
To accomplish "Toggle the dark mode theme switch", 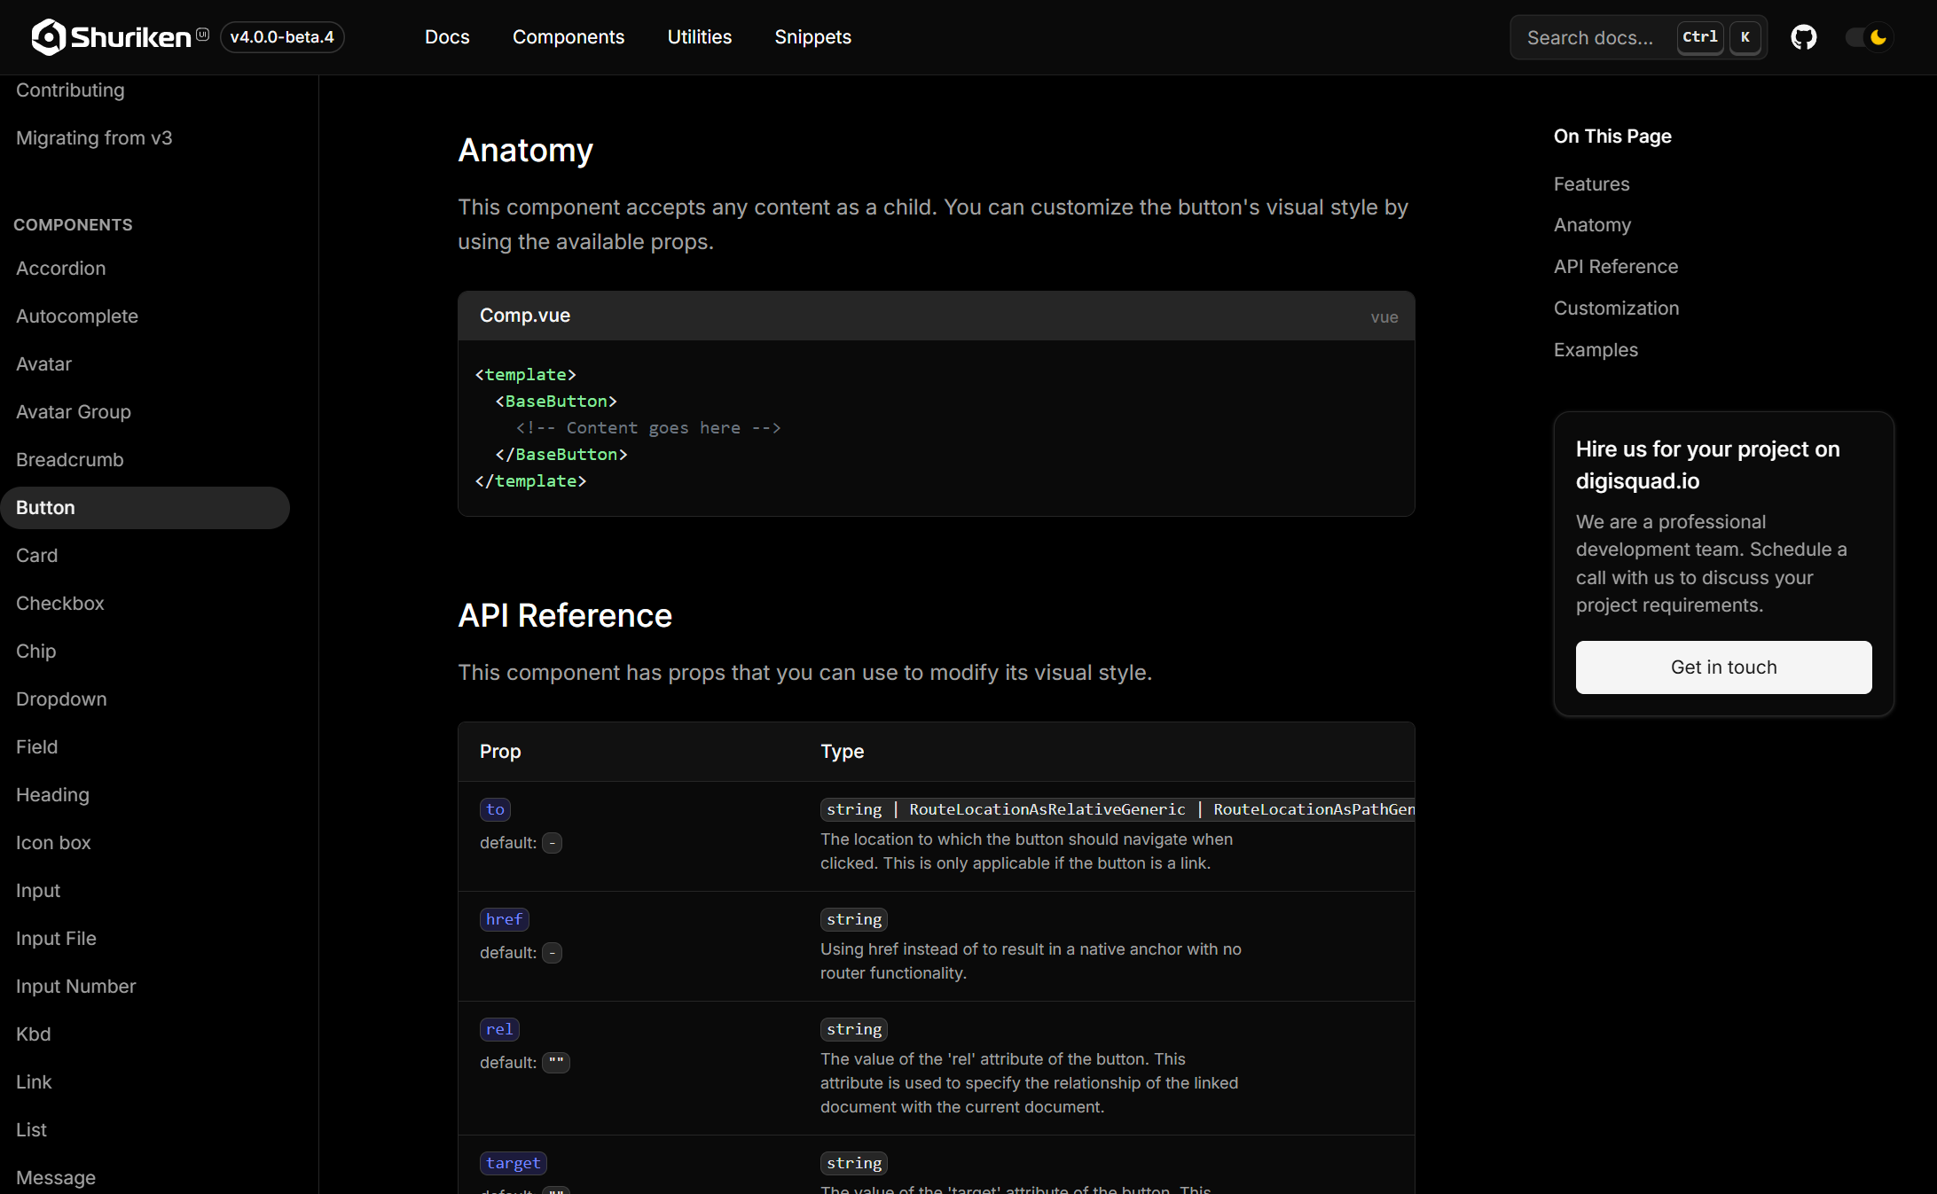I will pos(1869,37).
